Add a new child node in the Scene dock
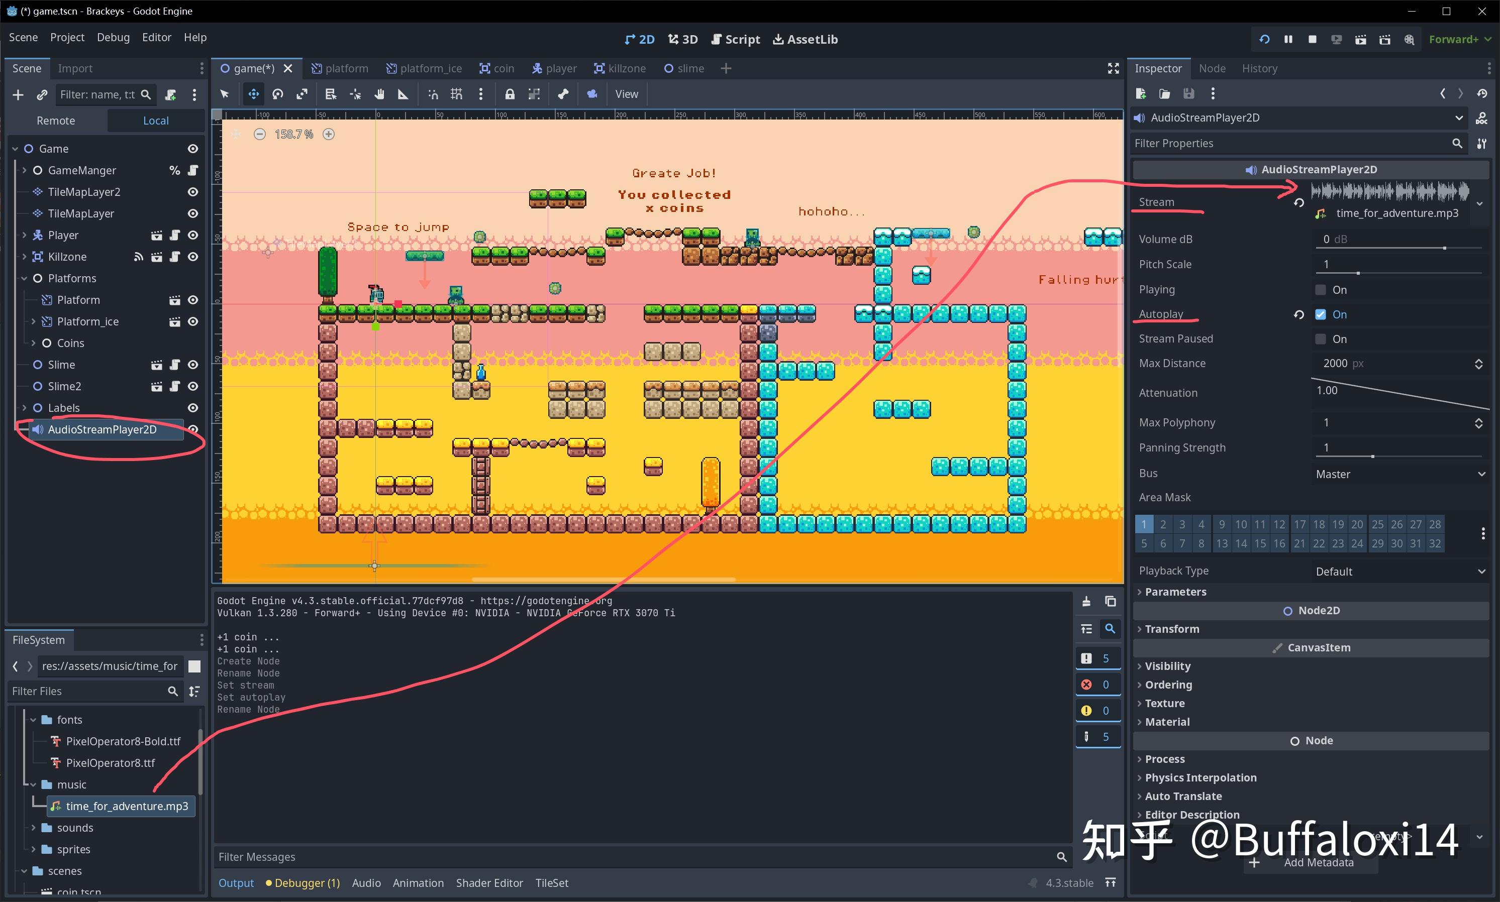This screenshot has width=1500, height=902. pos(17,94)
